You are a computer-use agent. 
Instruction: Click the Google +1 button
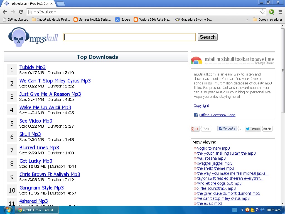point(195,129)
